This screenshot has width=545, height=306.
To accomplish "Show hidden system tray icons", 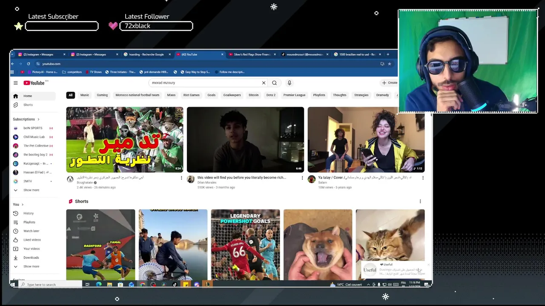I will [x=368, y=285].
